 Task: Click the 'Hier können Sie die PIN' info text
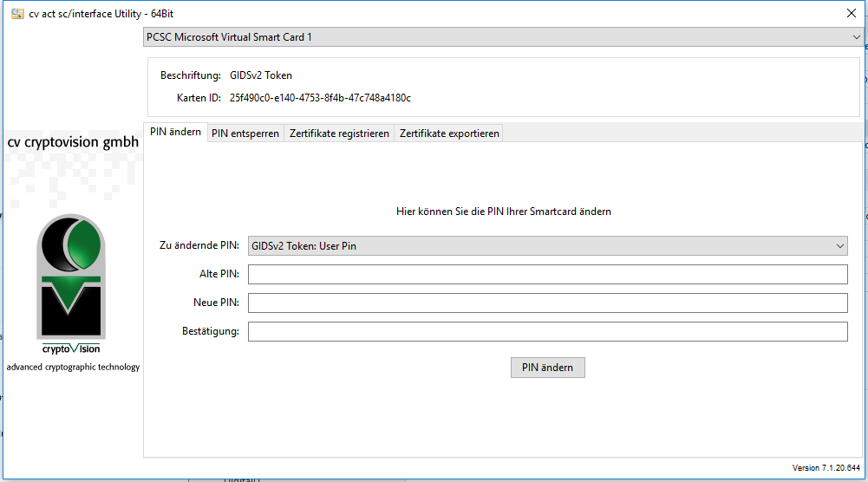click(x=504, y=212)
